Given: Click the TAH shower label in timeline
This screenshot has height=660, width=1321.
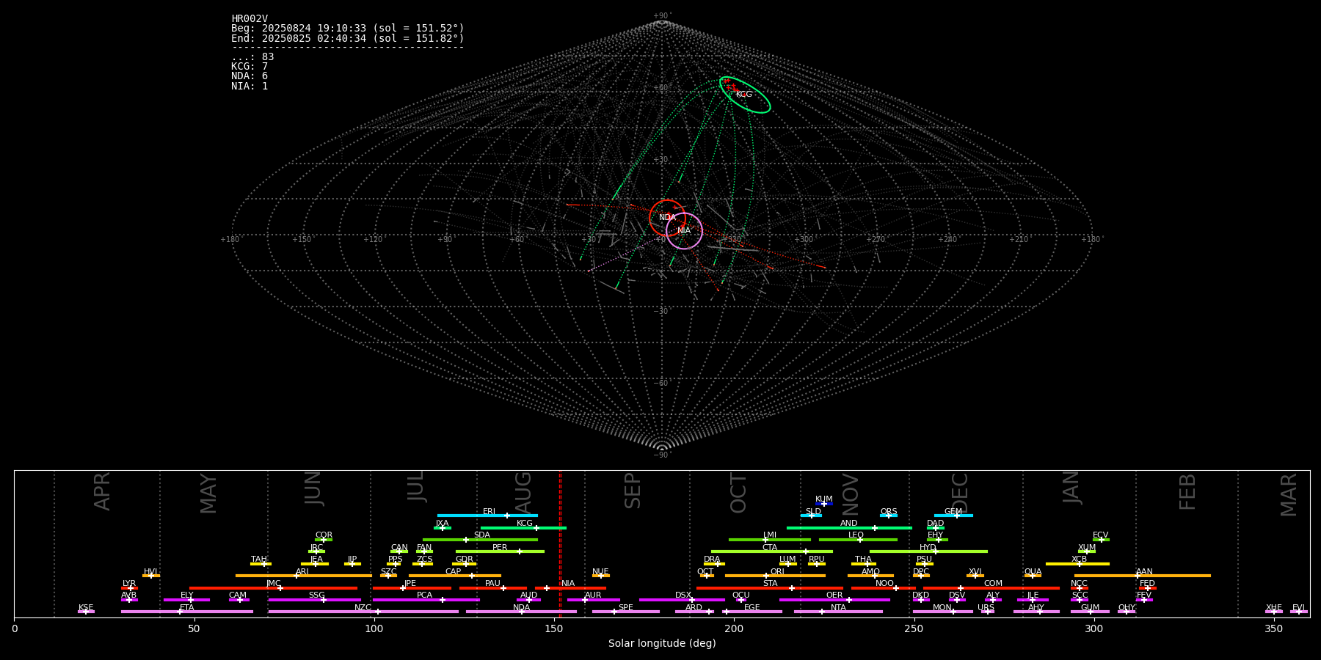Looking at the screenshot, I should tap(259, 560).
